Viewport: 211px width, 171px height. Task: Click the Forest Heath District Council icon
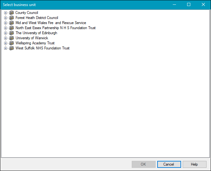(11, 18)
